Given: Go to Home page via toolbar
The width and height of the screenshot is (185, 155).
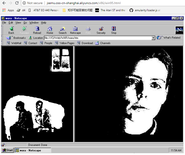Looking at the screenshot, I should (50, 30).
